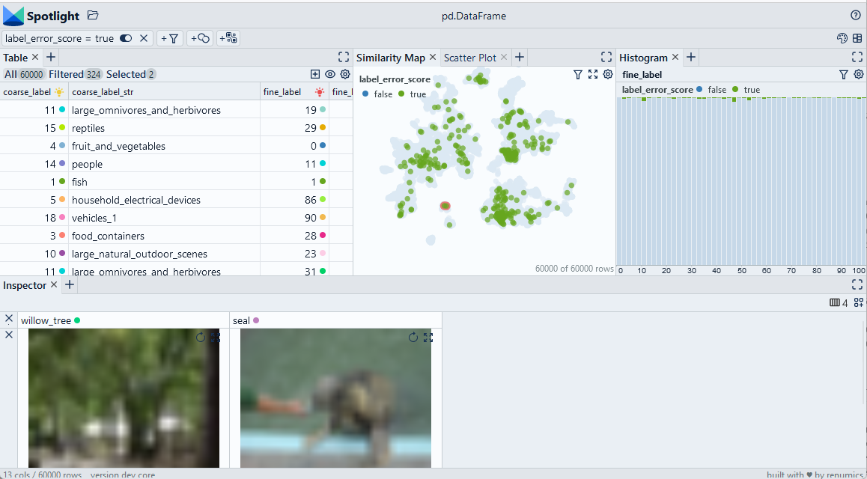
Task: Click the willow_tree image thumbnail
Action: (124, 397)
